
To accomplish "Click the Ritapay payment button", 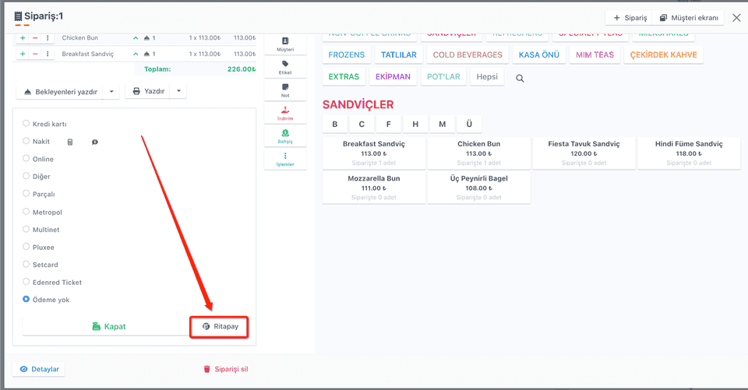I will (x=219, y=327).
